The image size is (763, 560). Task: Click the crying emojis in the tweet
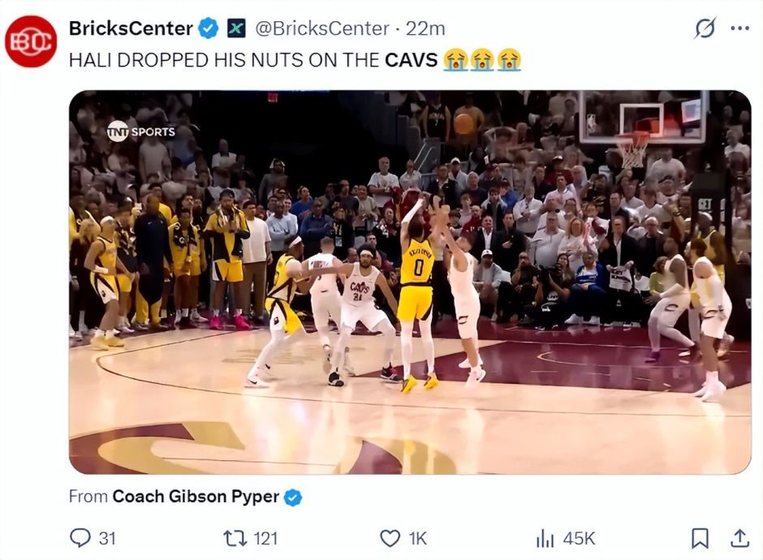tap(481, 59)
